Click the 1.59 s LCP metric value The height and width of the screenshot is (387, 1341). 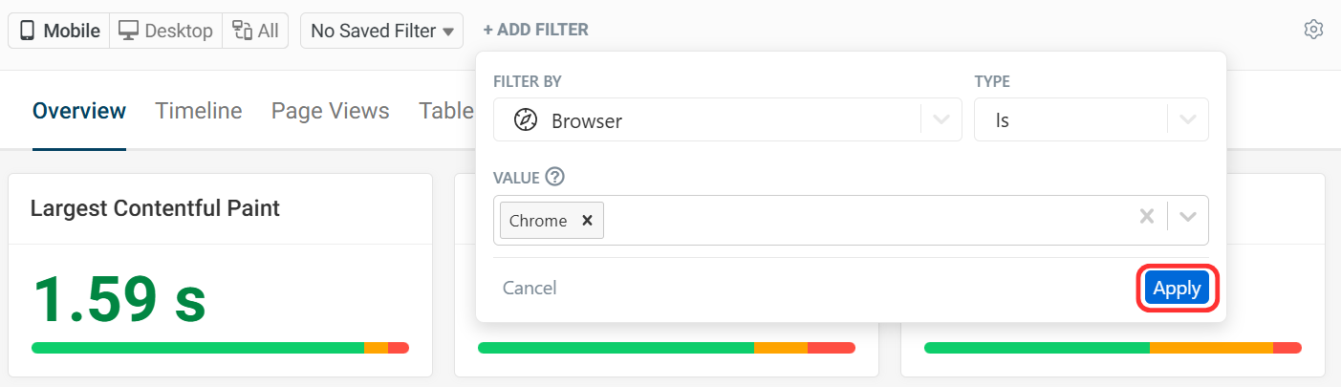point(119,298)
